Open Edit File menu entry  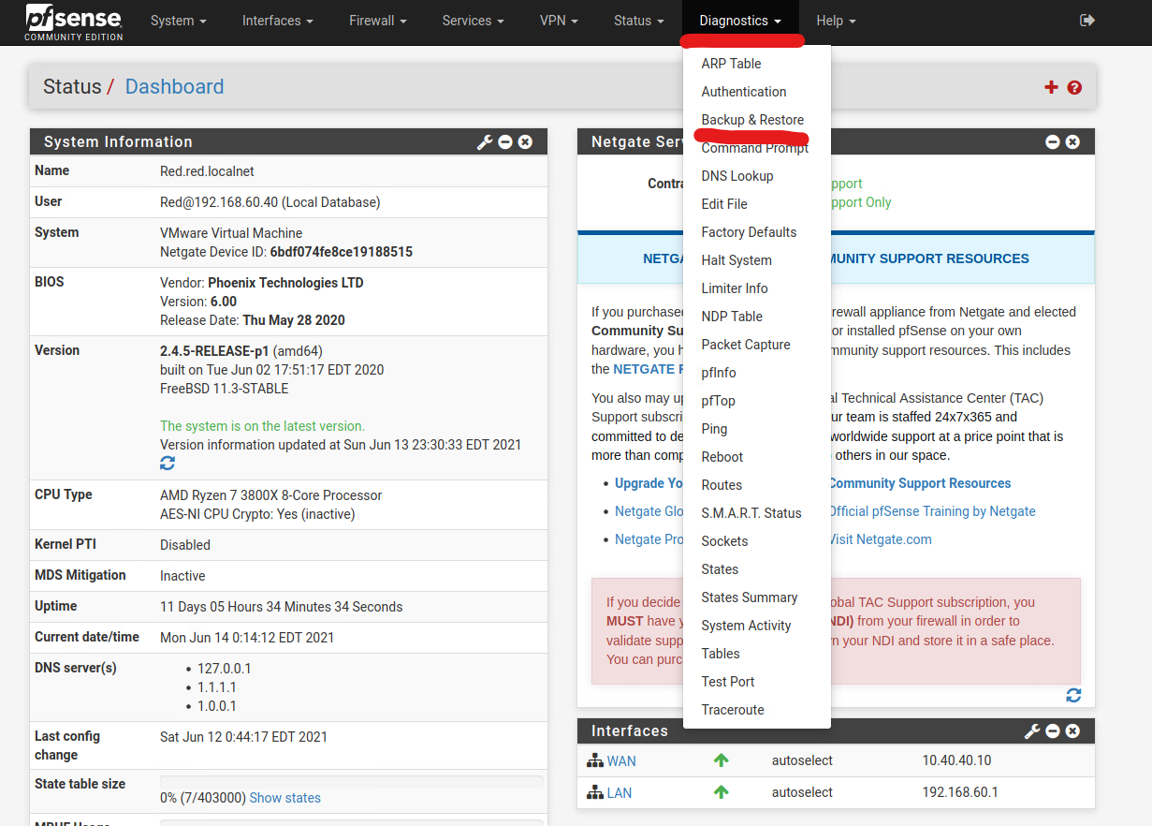[724, 204]
